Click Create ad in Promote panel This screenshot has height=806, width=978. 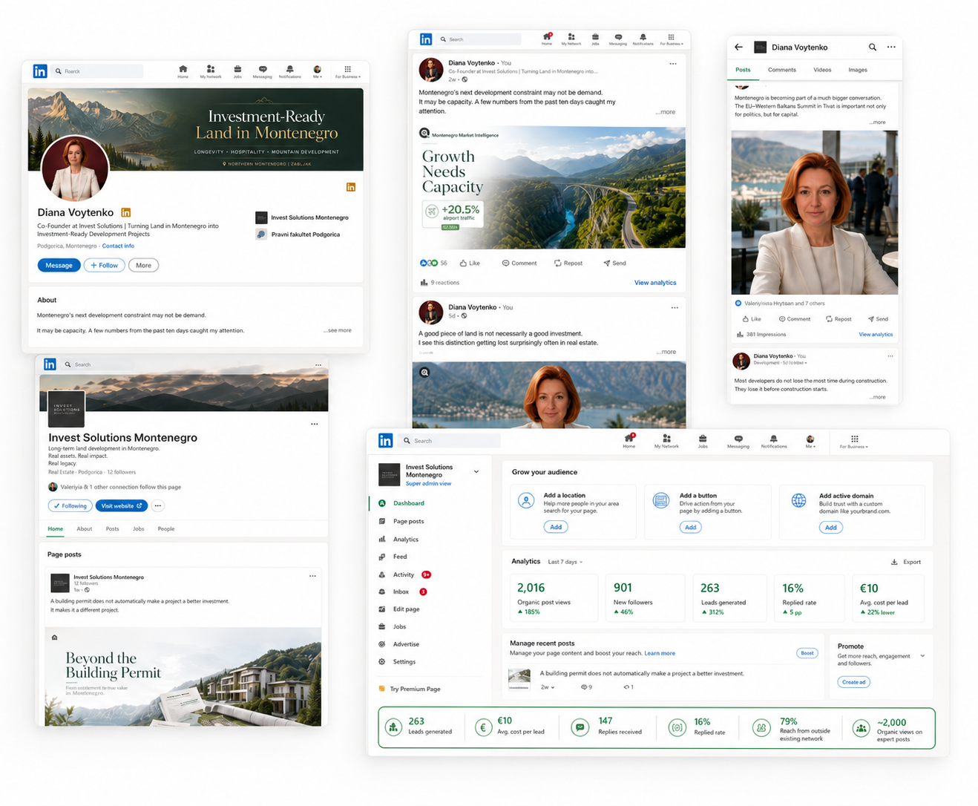(853, 682)
